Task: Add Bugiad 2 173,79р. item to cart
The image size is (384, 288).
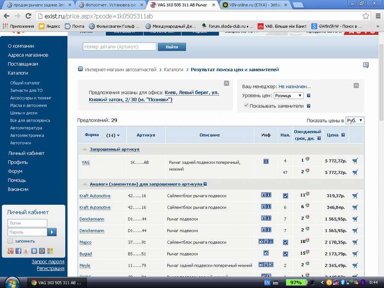Action: pos(355,254)
